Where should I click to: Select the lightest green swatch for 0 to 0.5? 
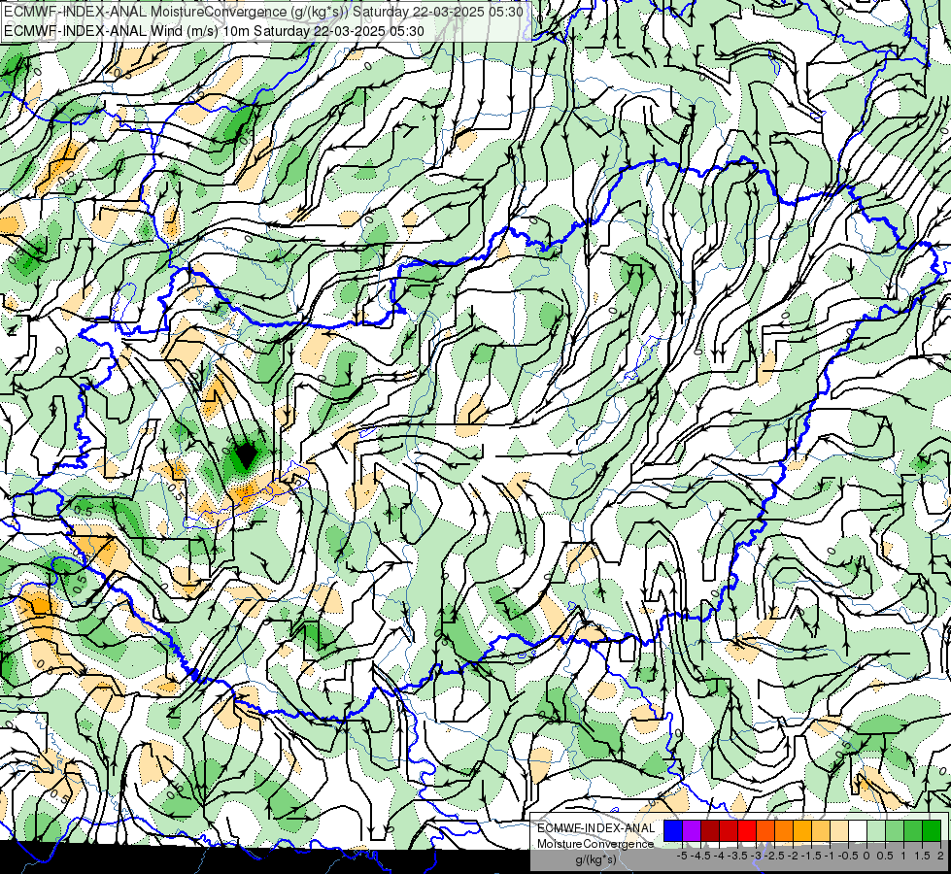click(x=876, y=830)
